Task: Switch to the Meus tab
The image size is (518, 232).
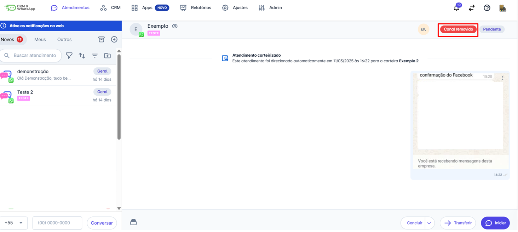Action: point(40,39)
